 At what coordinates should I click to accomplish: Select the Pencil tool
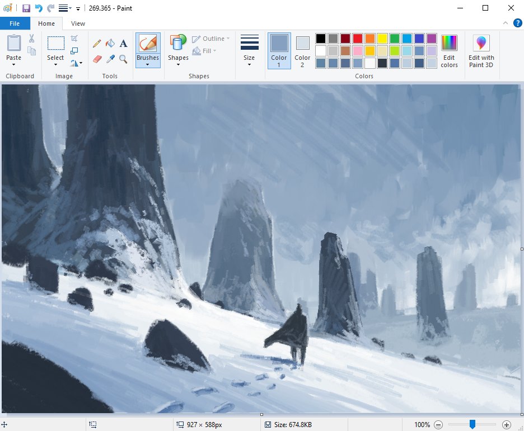click(x=97, y=43)
